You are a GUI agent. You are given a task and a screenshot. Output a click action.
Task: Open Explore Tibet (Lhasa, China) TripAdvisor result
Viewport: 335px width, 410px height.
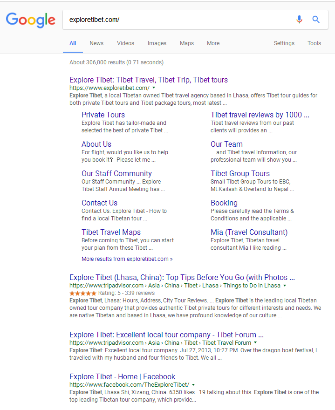pyautogui.click(x=182, y=277)
